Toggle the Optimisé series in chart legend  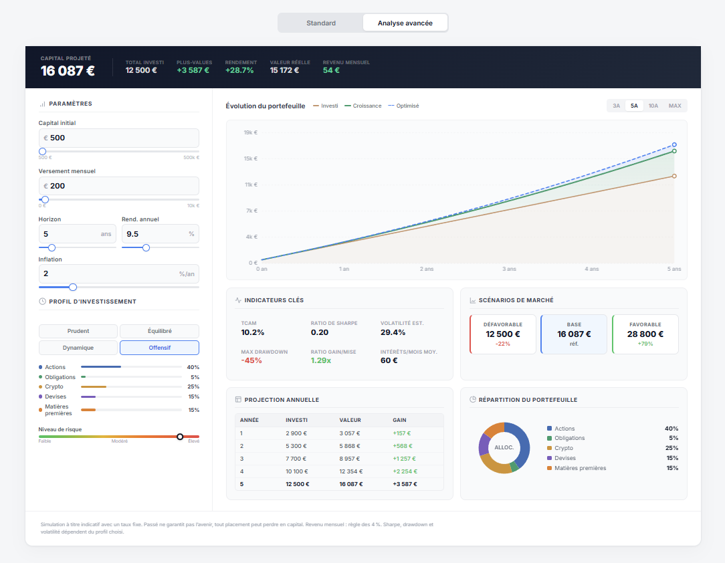tap(405, 106)
